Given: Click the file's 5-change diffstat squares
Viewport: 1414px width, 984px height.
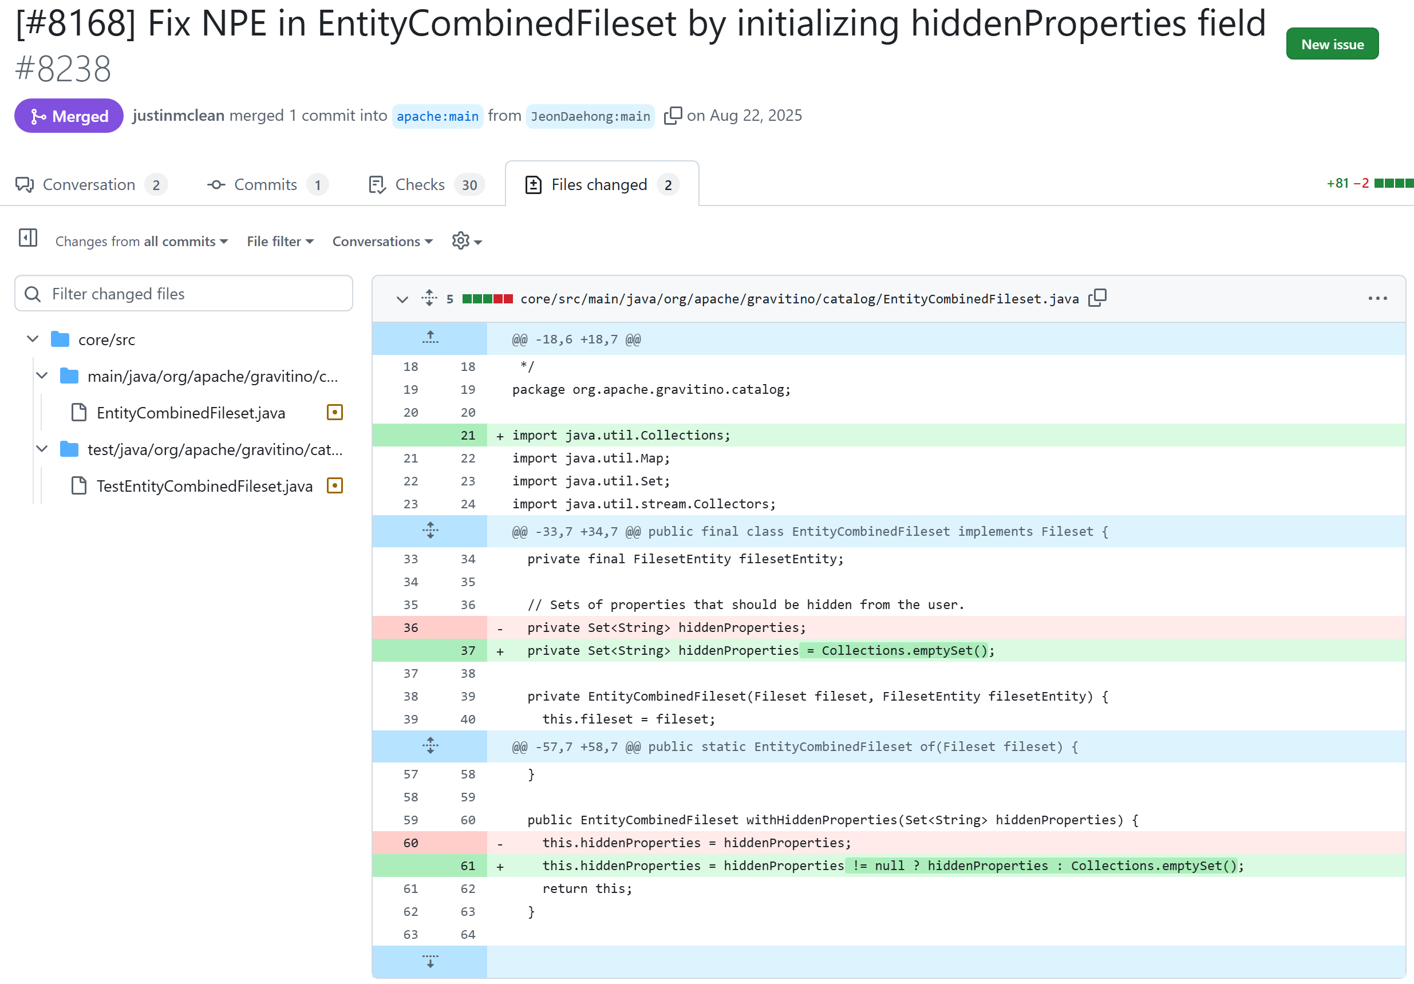Looking at the screenshot, I should 487,299.
